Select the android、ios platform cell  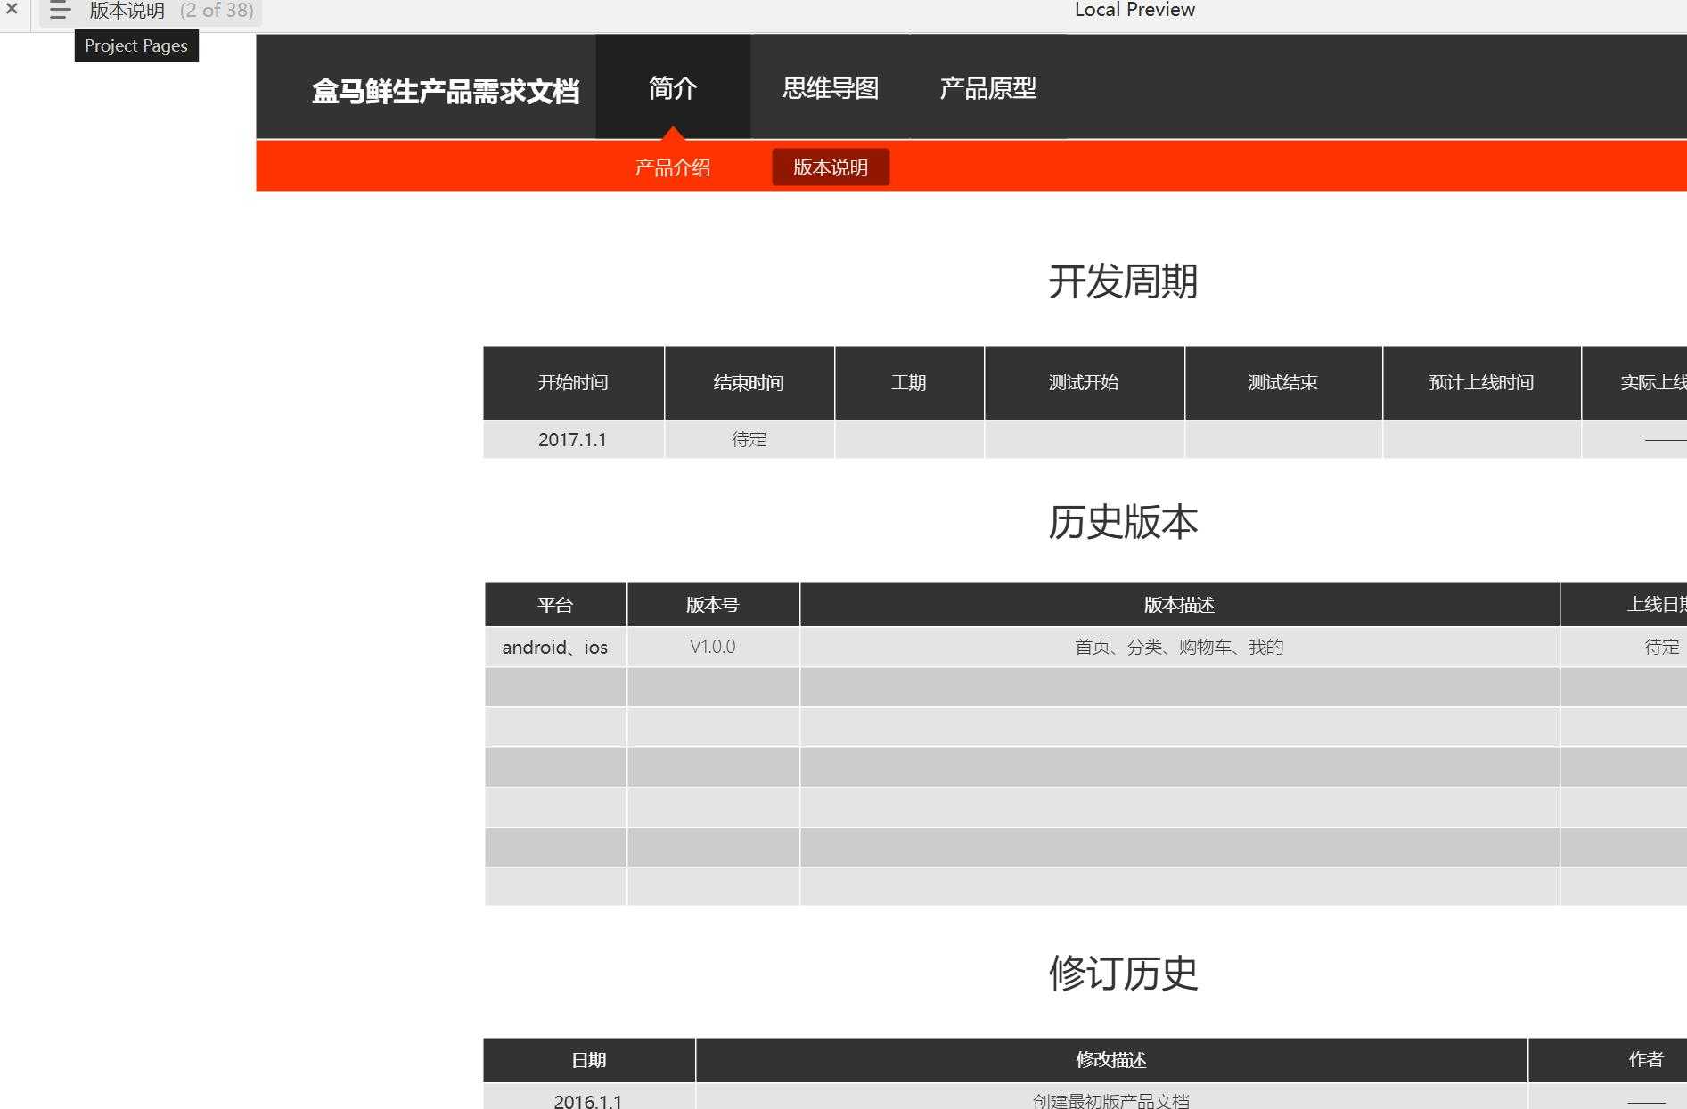(554, 648)
